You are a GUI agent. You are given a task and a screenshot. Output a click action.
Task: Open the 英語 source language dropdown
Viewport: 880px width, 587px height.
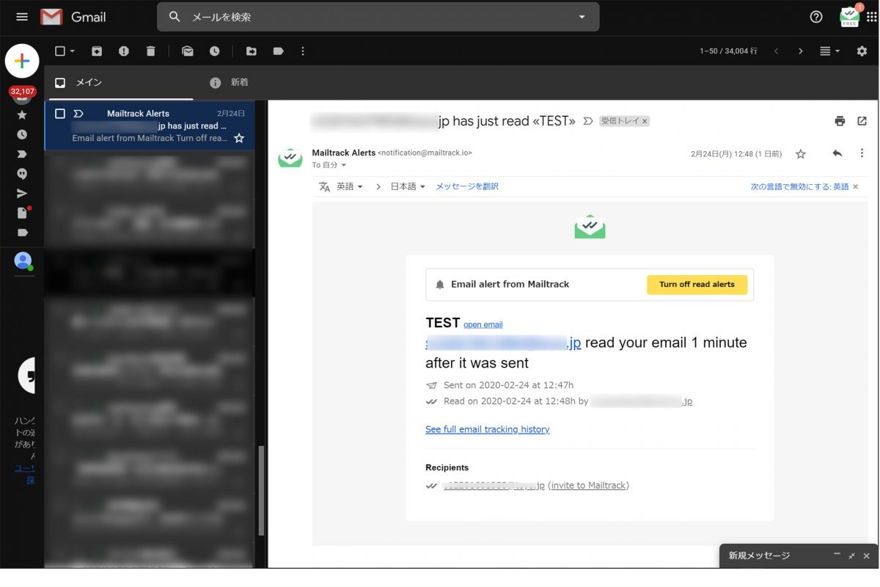point(349,186)
